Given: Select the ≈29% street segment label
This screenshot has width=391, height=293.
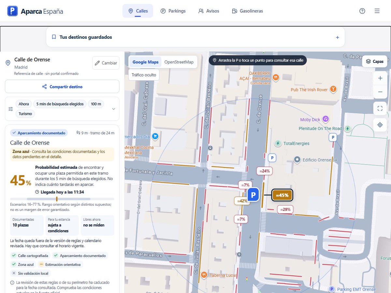Looking at the screenshot, I should click(285, 209).
